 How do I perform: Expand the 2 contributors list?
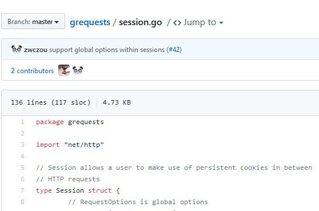pos(33,71)
